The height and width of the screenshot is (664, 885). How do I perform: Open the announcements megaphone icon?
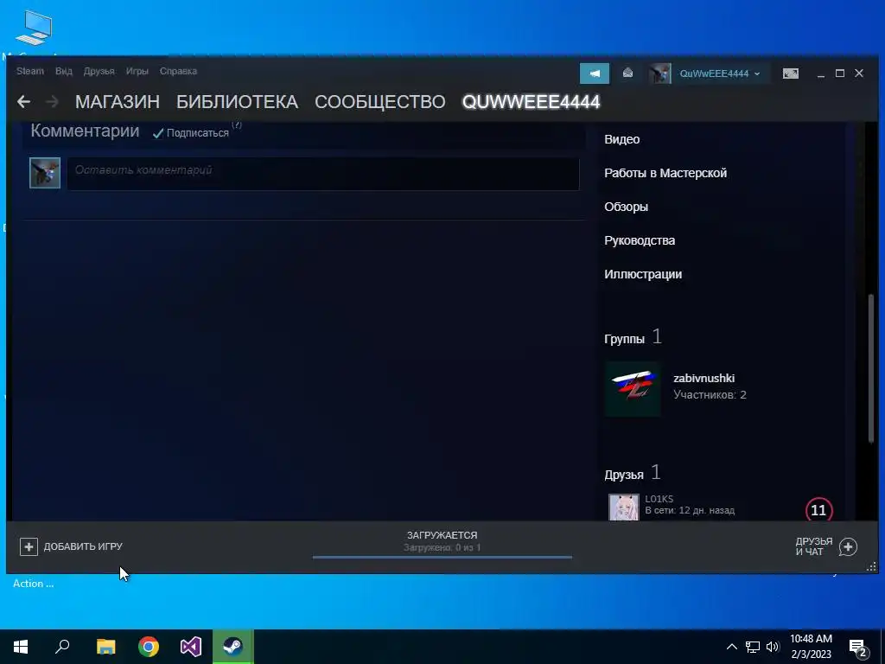point(595,73)
